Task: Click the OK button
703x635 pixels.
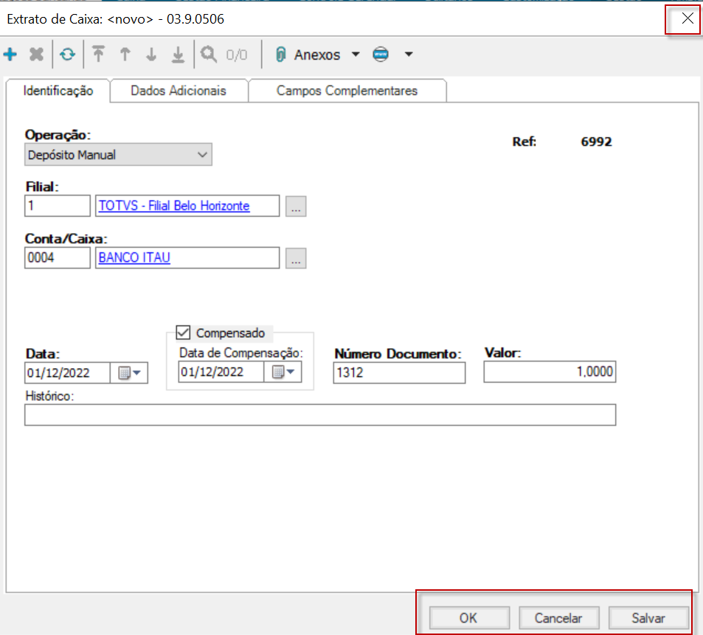Action: pyautogui.click(x=469, y=618)
